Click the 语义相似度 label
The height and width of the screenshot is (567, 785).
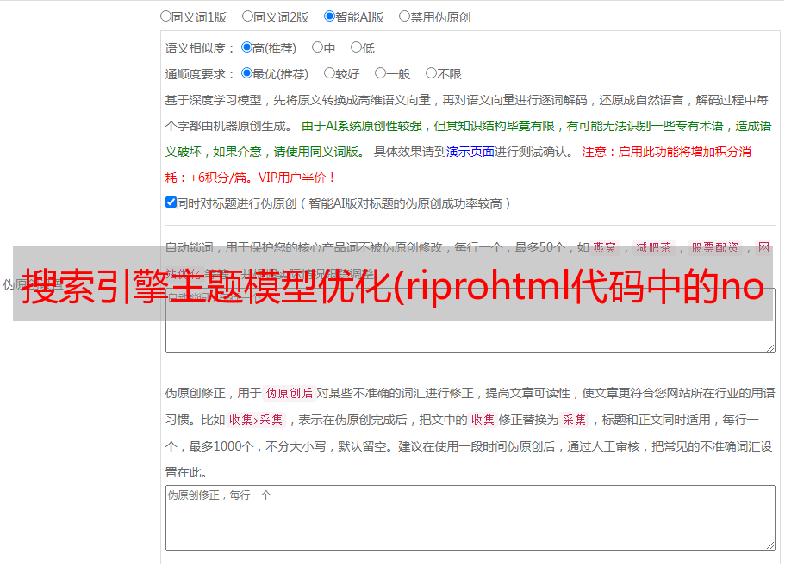click(200, 48)
